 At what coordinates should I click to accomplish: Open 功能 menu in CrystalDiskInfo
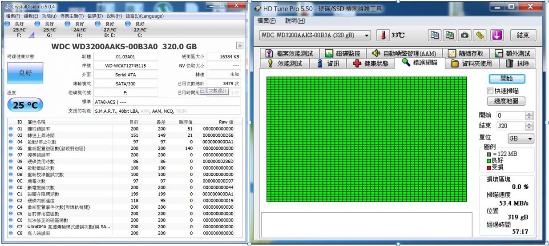point(49,16)
